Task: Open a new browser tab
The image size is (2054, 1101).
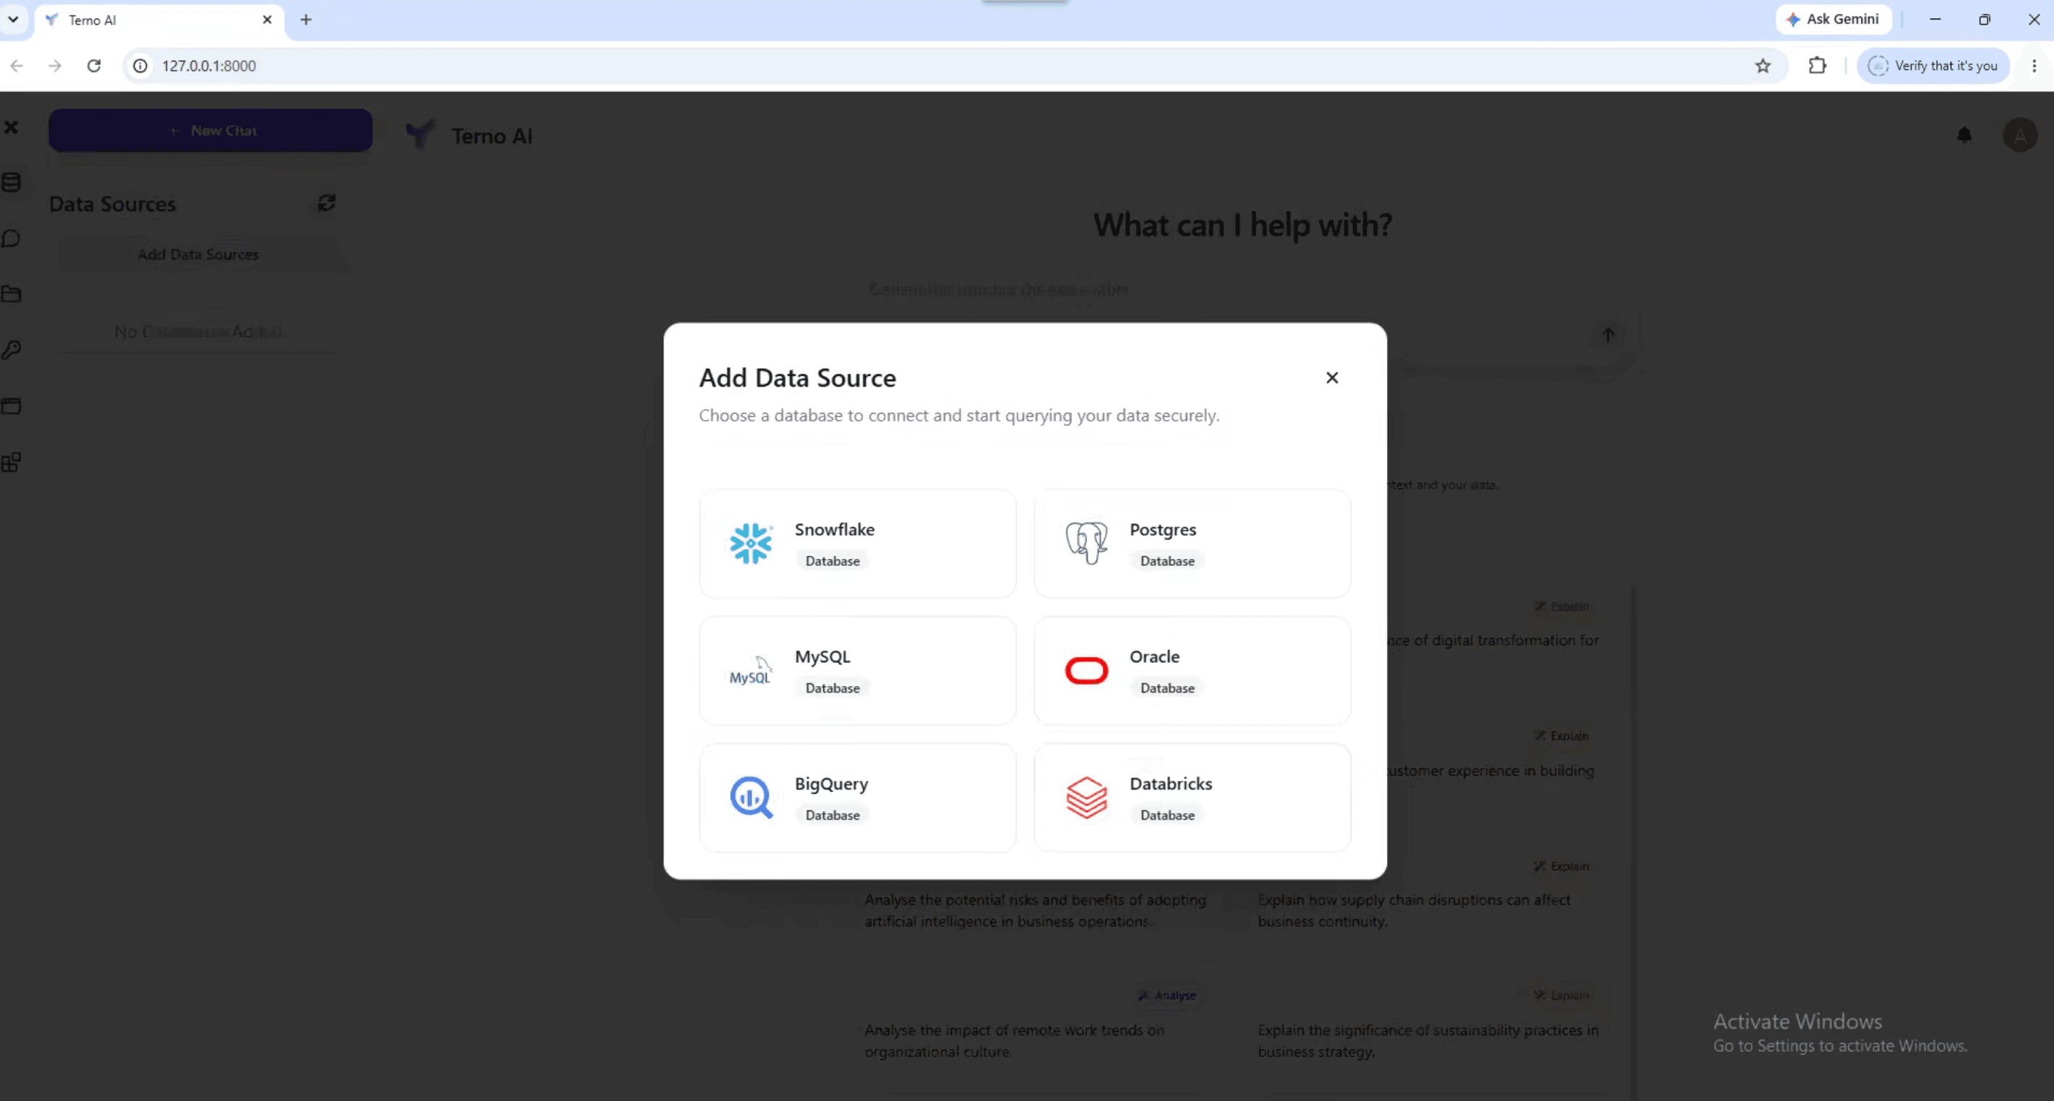Action: click(x=306, y=20)
